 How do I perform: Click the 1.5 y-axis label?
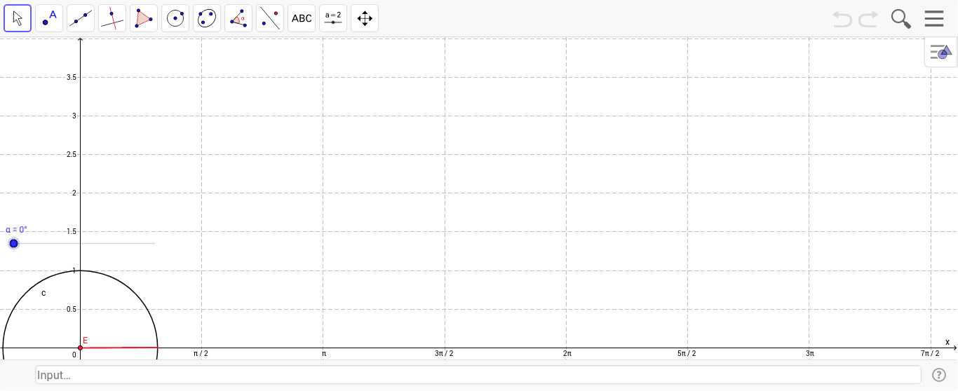[x=72, y=231]
